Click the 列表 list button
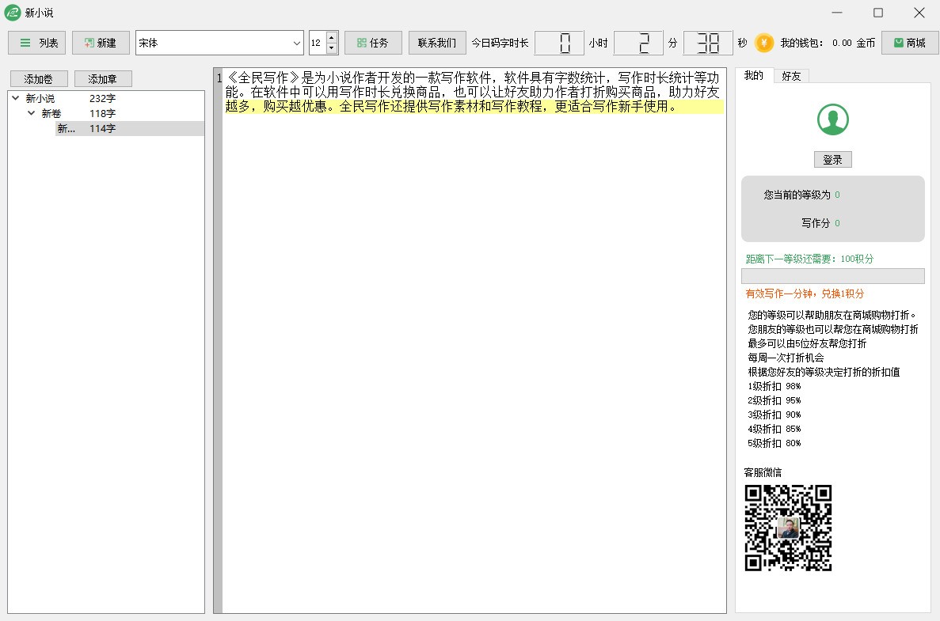 point(37,44)
